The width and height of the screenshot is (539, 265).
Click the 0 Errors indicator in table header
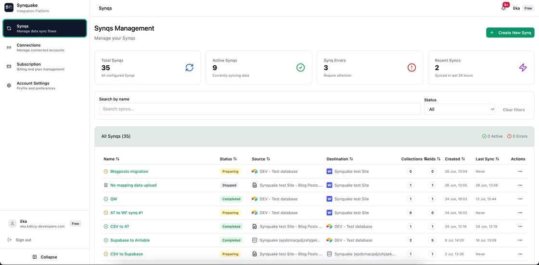coord(517,136)
